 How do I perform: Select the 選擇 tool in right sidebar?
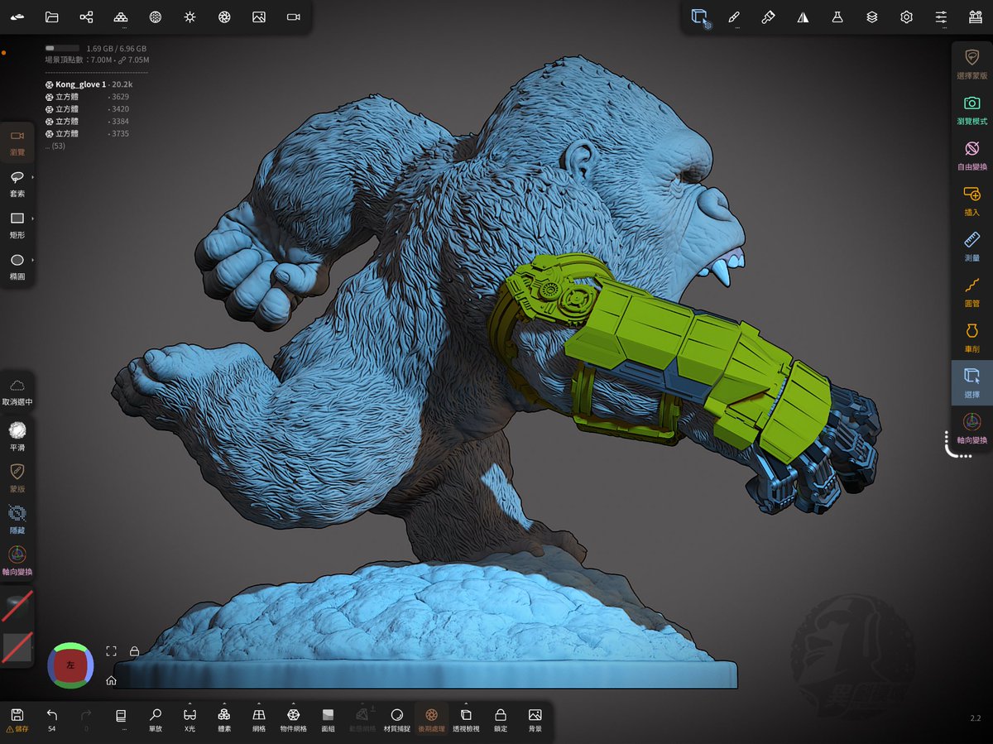point(972,382)
